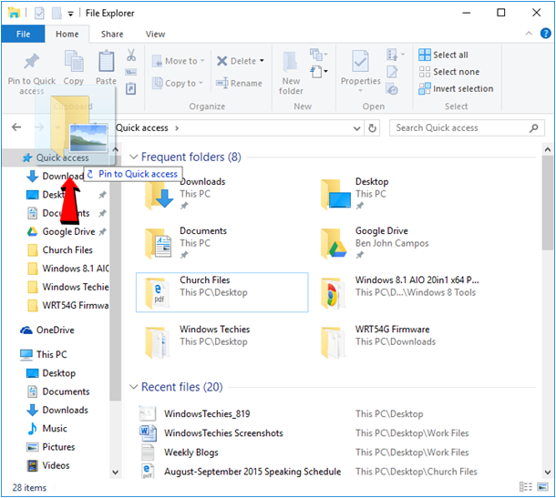
Task: Switch to the Share tab
Action: click(112, 34)
